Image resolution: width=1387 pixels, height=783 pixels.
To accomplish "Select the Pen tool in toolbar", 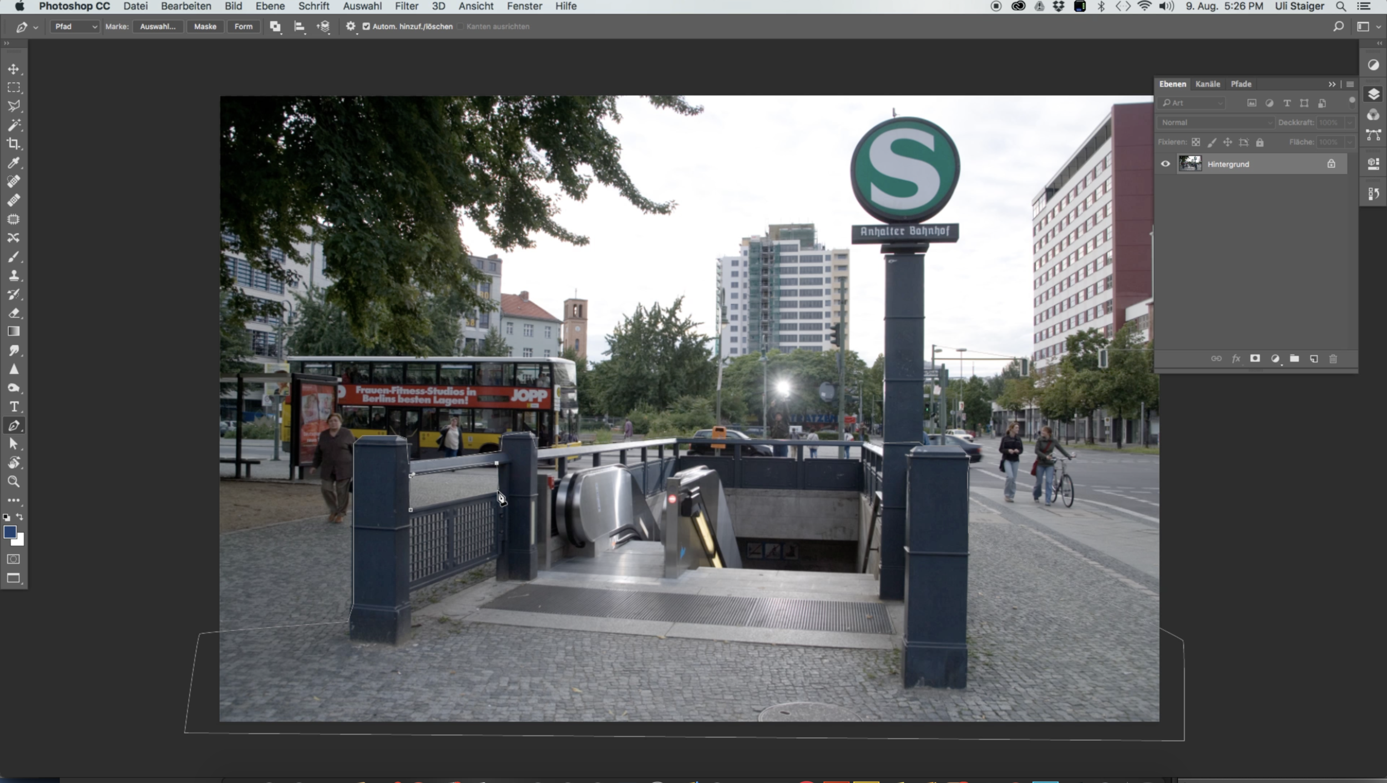I will pos(14,426).
